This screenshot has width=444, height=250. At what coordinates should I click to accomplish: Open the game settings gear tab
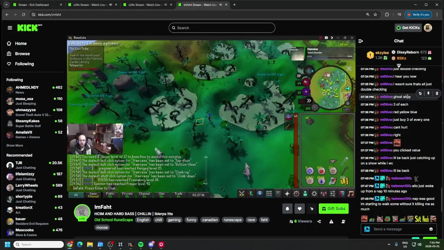[314, 193]
